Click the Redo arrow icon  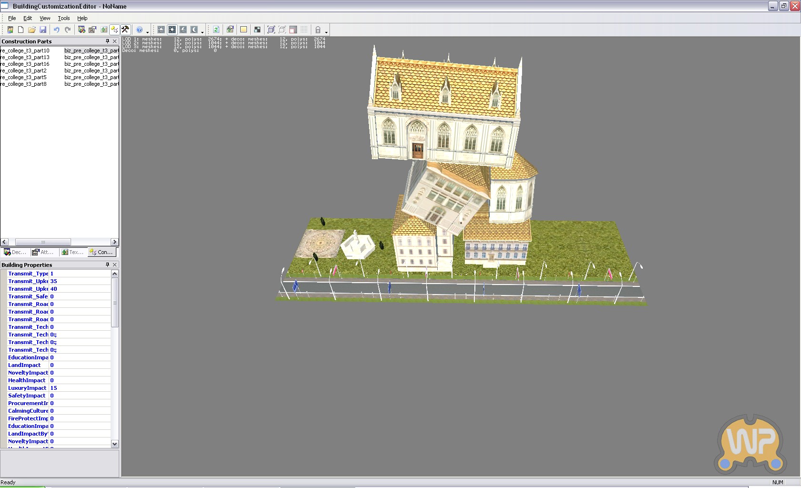click(x=68, y=30)
